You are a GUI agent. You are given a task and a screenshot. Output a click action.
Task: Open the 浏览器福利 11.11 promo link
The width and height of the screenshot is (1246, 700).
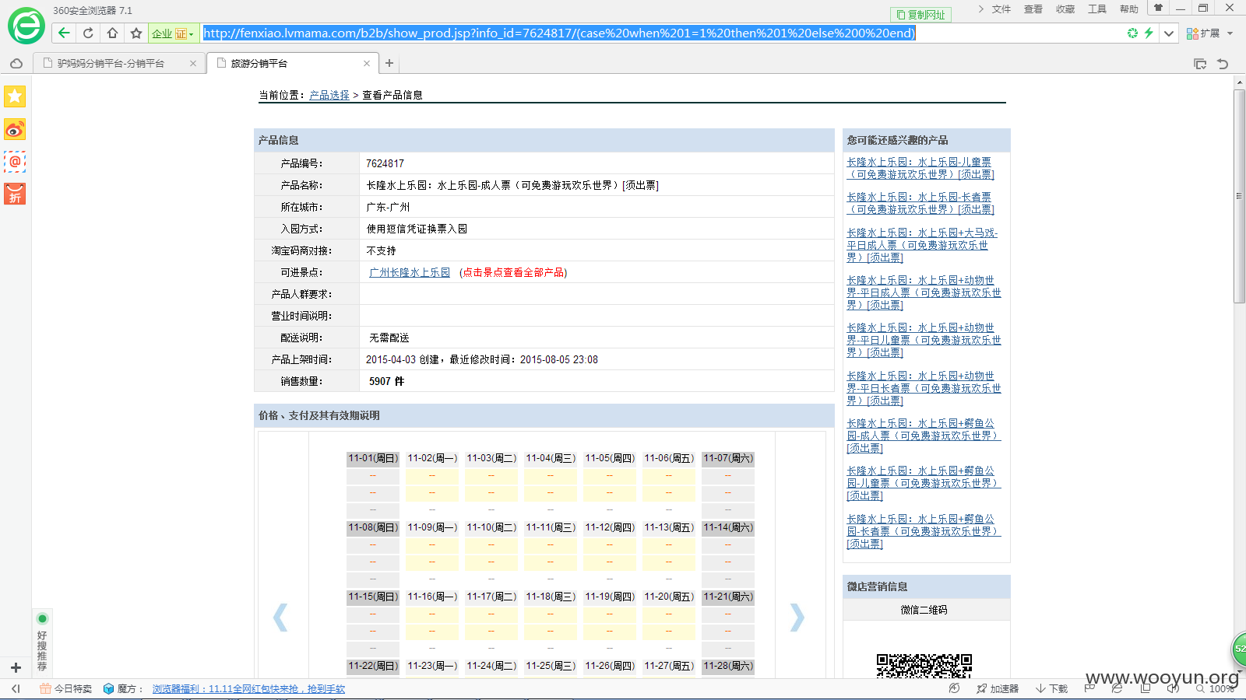[x=248, y=689]
